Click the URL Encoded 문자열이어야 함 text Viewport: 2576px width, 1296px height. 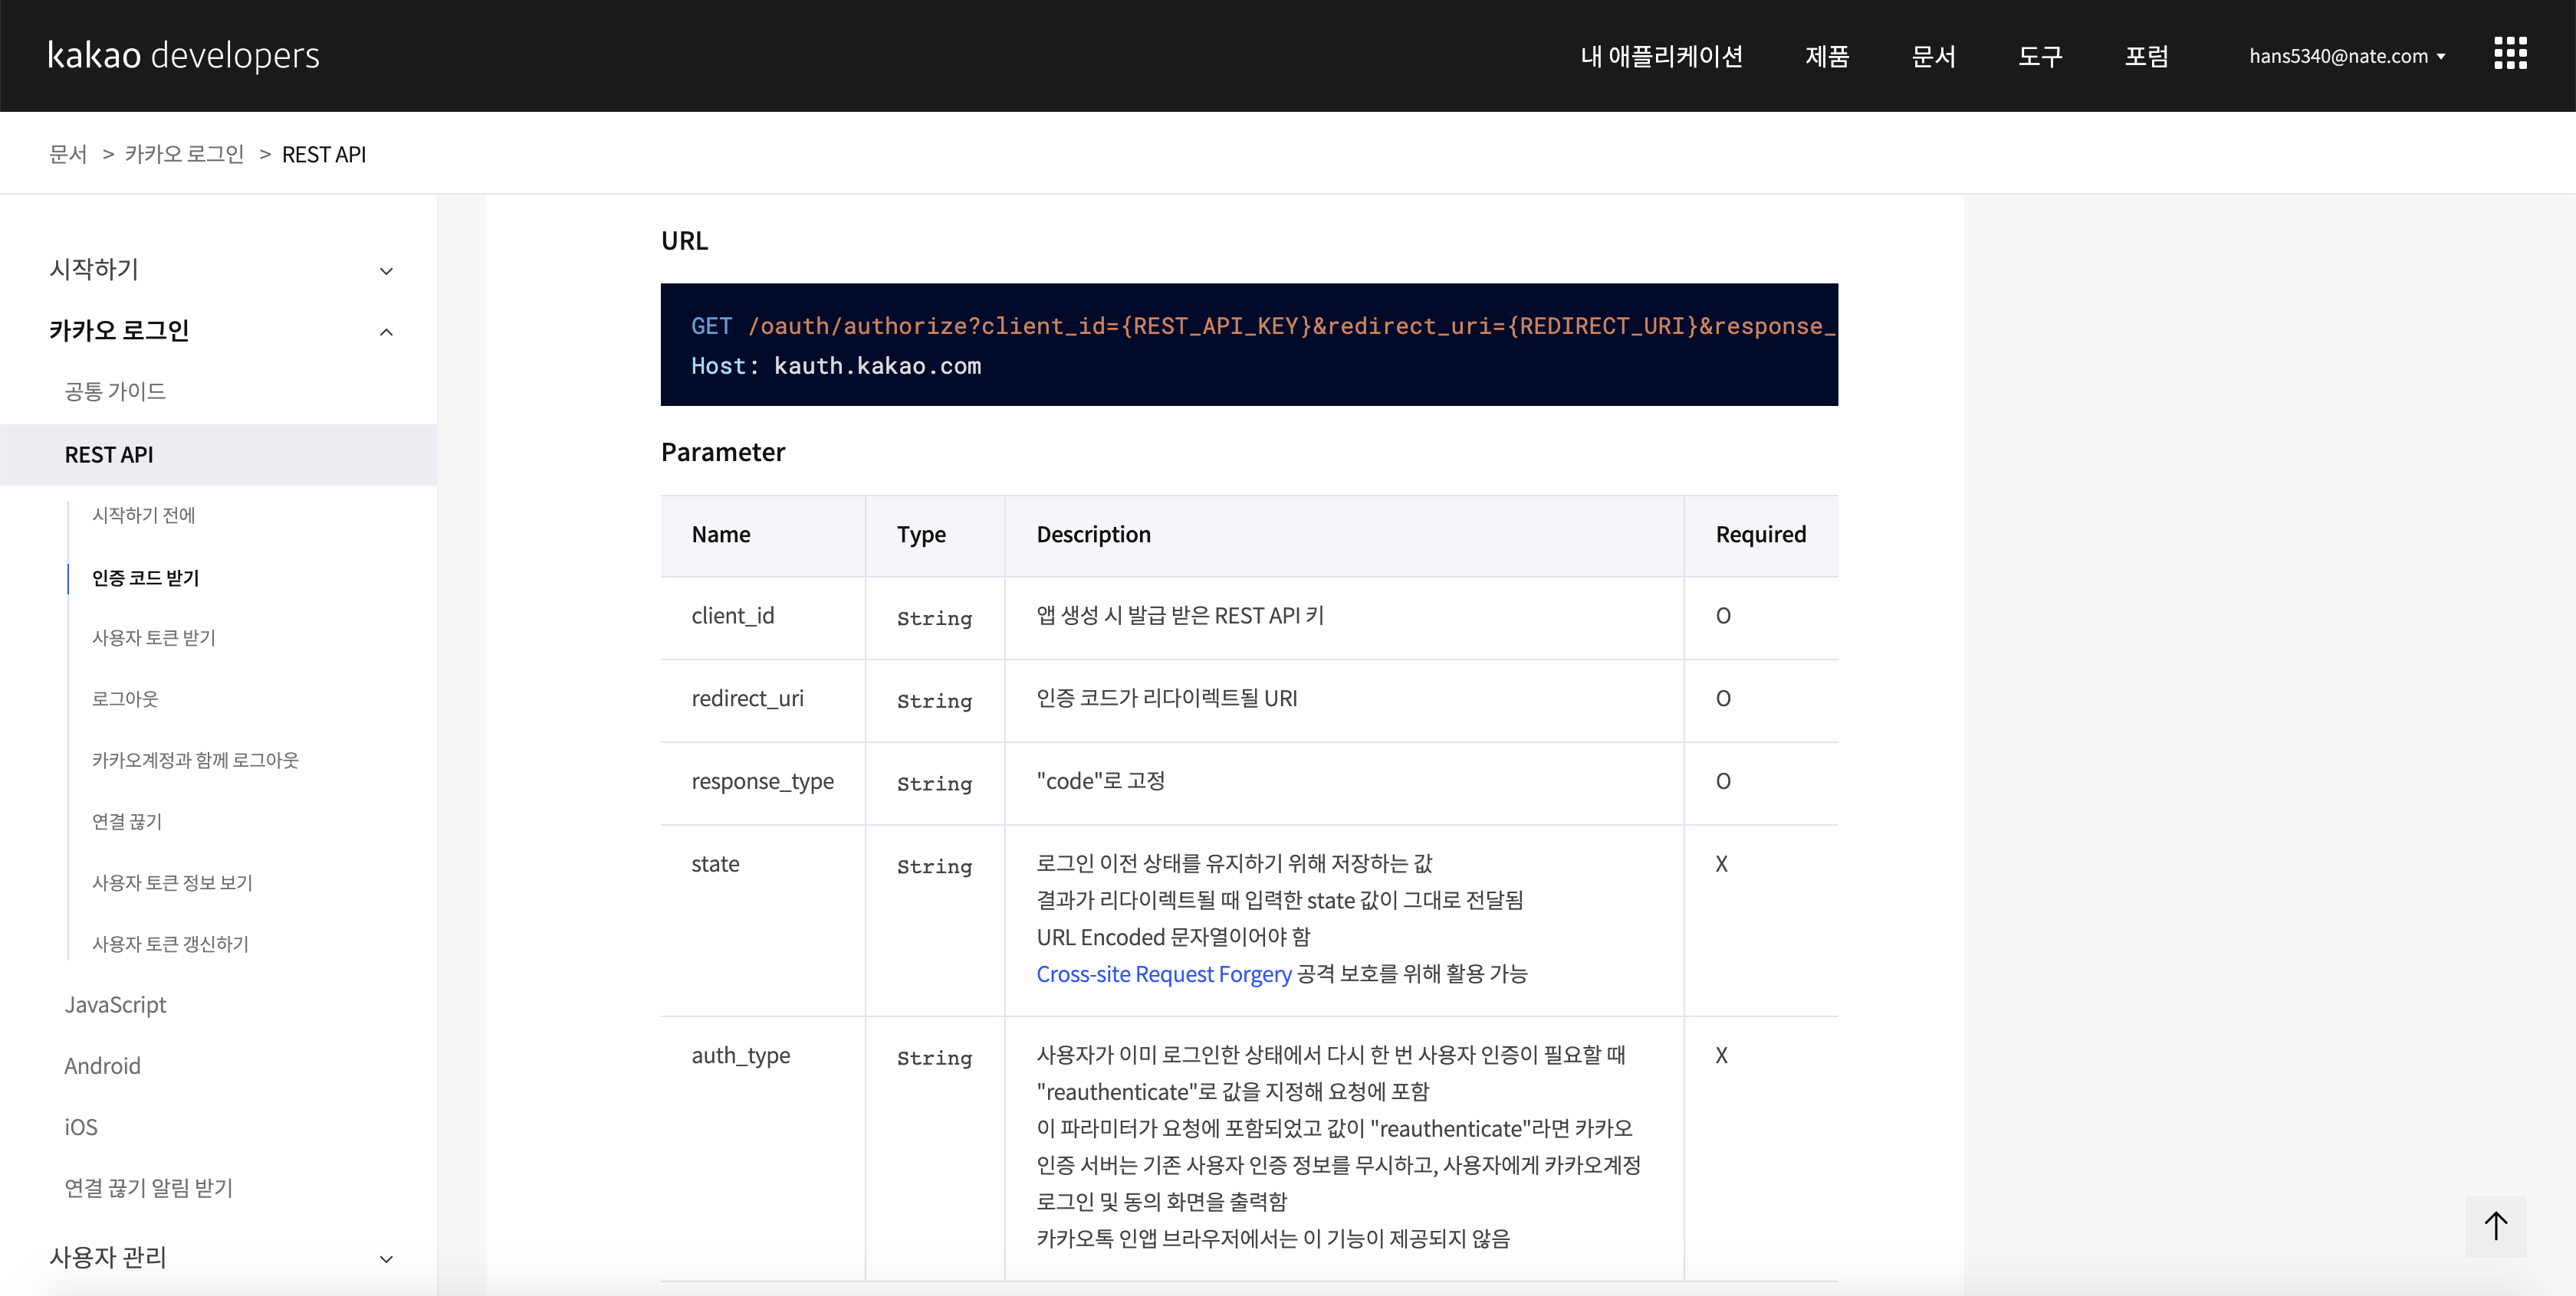pos(1173,936)
